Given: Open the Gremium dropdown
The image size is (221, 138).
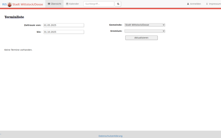Looking at the screenshot, I should point(145,31).
